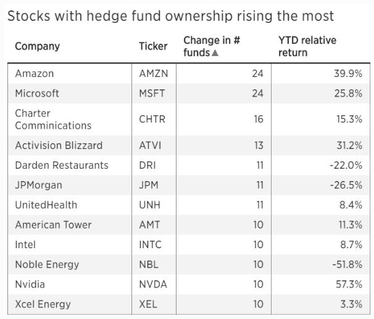Click the American Tower company cell
The width and height of the screenshot is (374, 319).
(x=52, y=225)
